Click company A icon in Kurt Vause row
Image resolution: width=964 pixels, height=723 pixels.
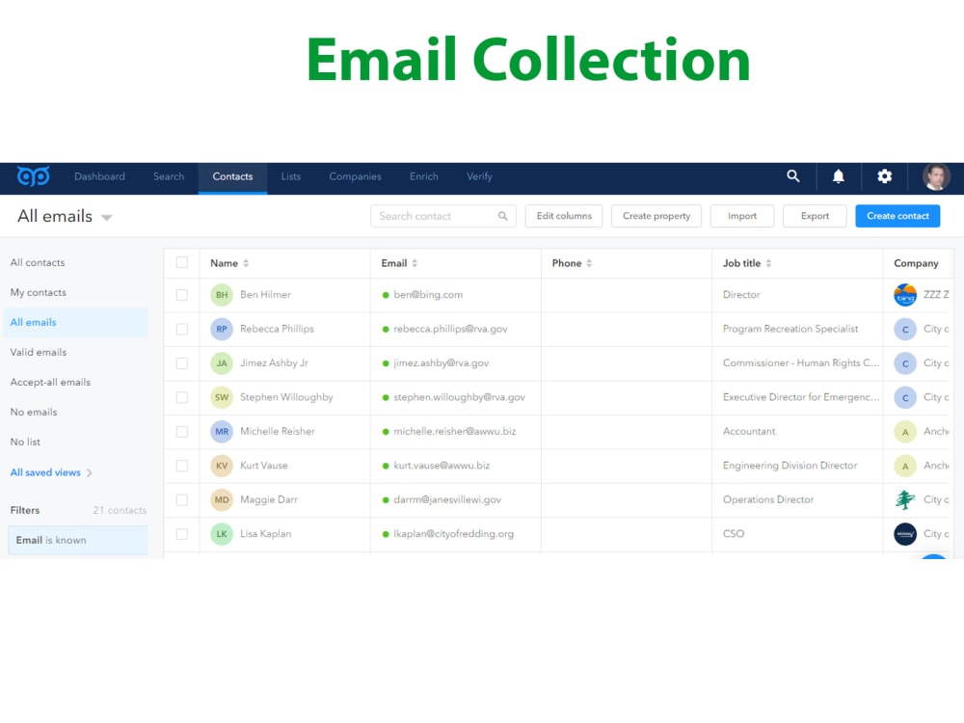point(905,466)
